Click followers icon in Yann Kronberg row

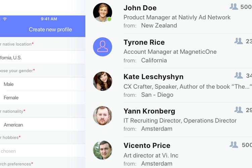(239, 110)
